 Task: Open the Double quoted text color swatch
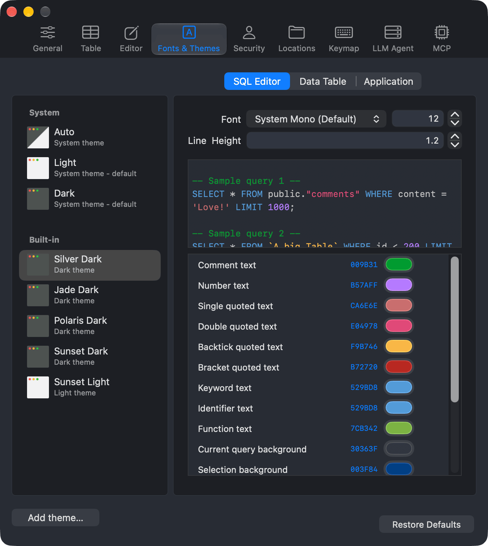coord(399,326)
